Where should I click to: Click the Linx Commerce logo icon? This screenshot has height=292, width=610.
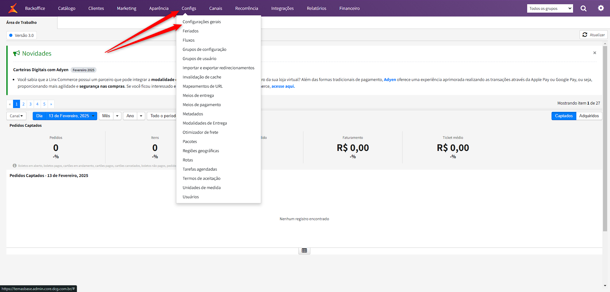coord(13,8)
